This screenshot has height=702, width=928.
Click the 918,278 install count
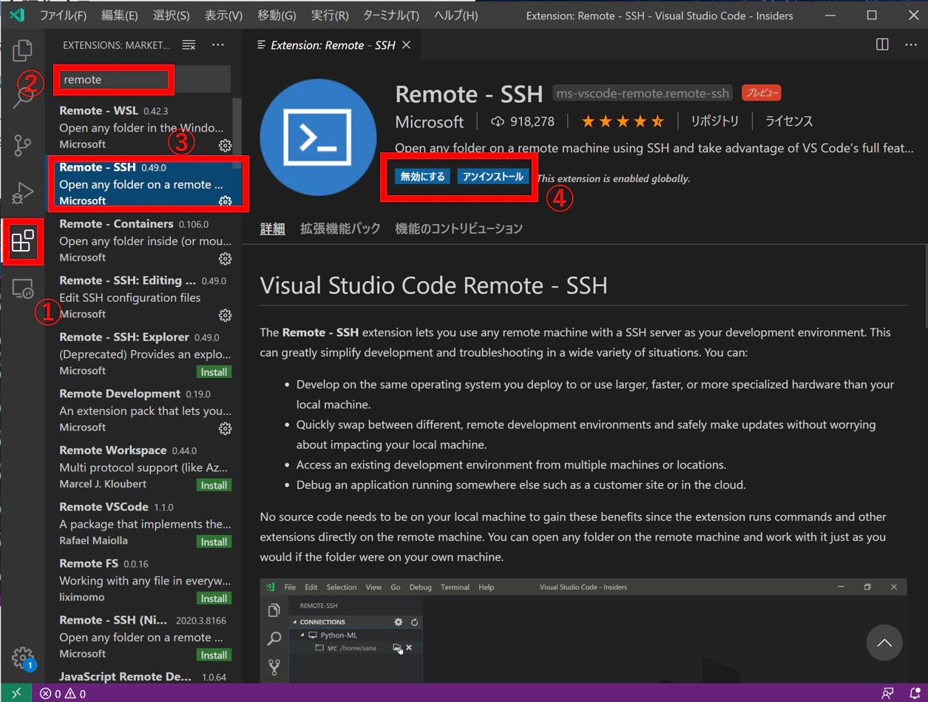[x=522, y=121]
